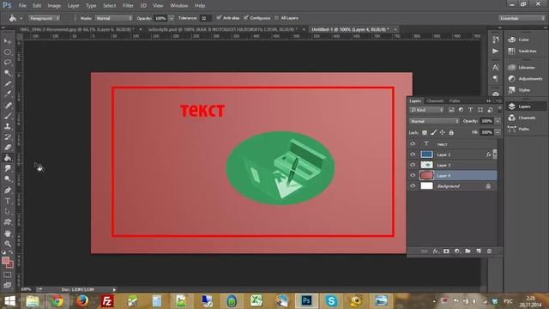Screen dimensions: 549x309
Task: Select the Lasso tool
Action: point(8,63)
